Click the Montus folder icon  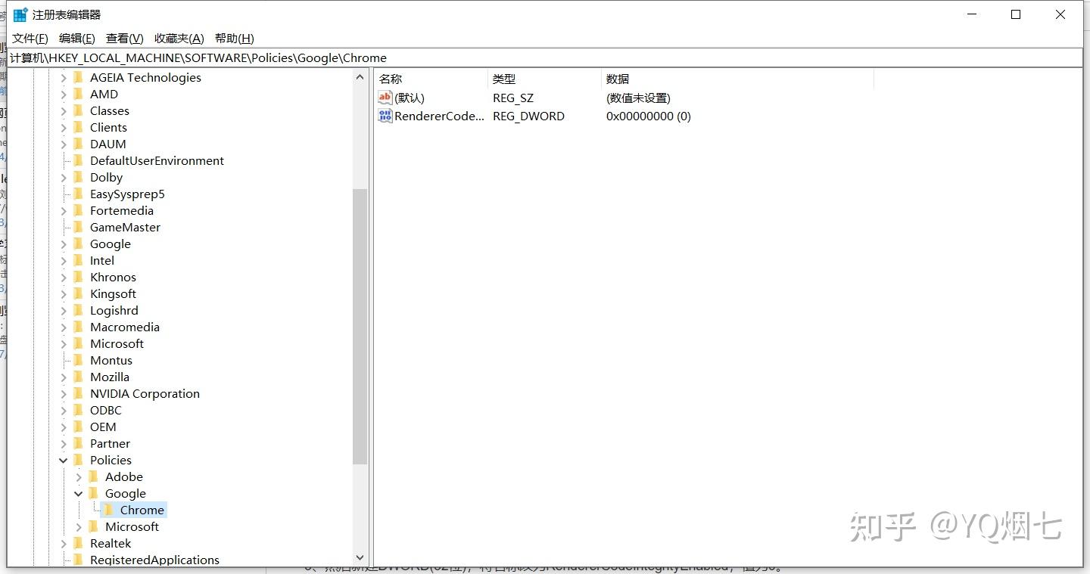tap(79, 360)
